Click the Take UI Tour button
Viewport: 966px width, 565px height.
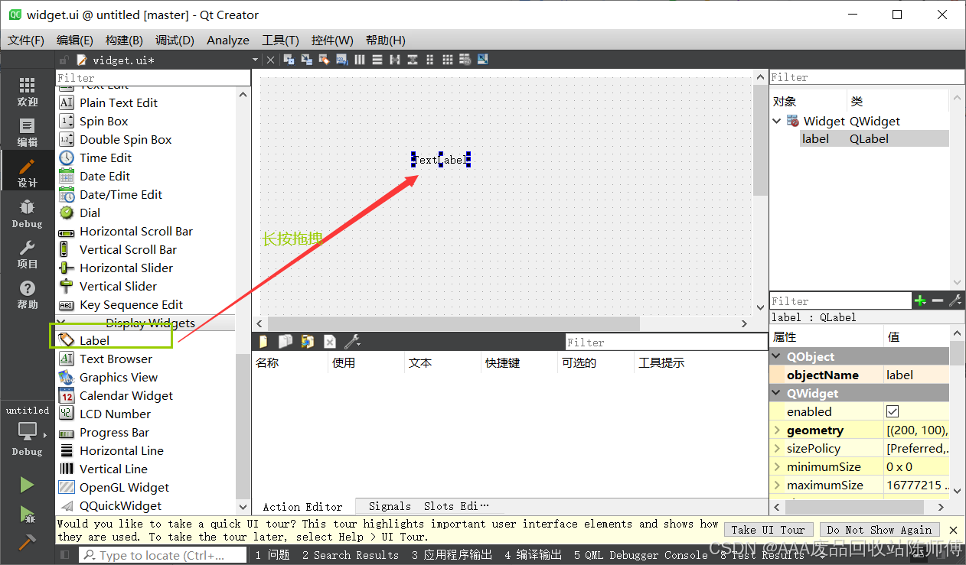pyautogui.click(x=768, y=530)
